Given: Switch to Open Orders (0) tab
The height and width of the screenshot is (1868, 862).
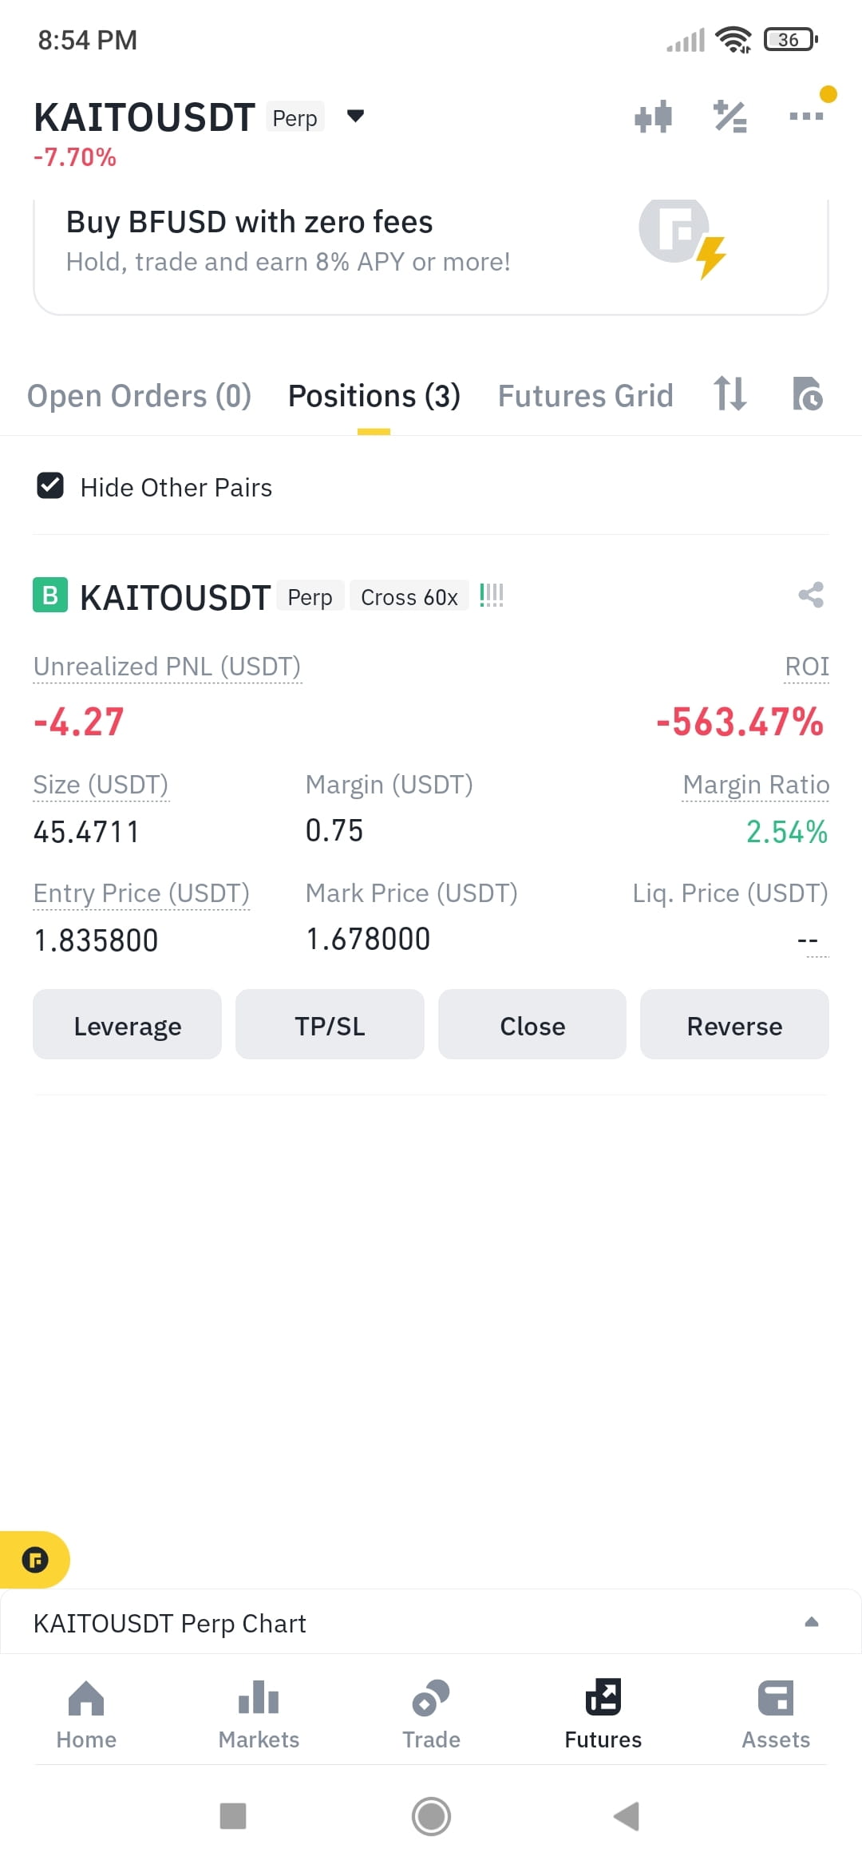Looking at the screenshot, I should coord(139,396).
